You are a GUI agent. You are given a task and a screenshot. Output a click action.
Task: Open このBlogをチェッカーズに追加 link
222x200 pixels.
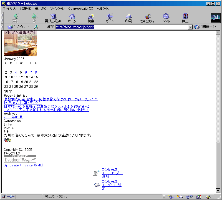[x=112, y=173]
